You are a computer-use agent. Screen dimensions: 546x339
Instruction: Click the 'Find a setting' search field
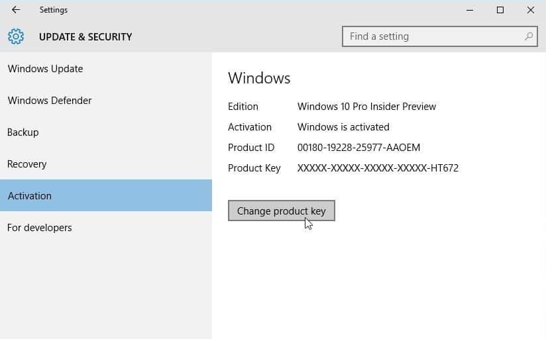[431, 37]
